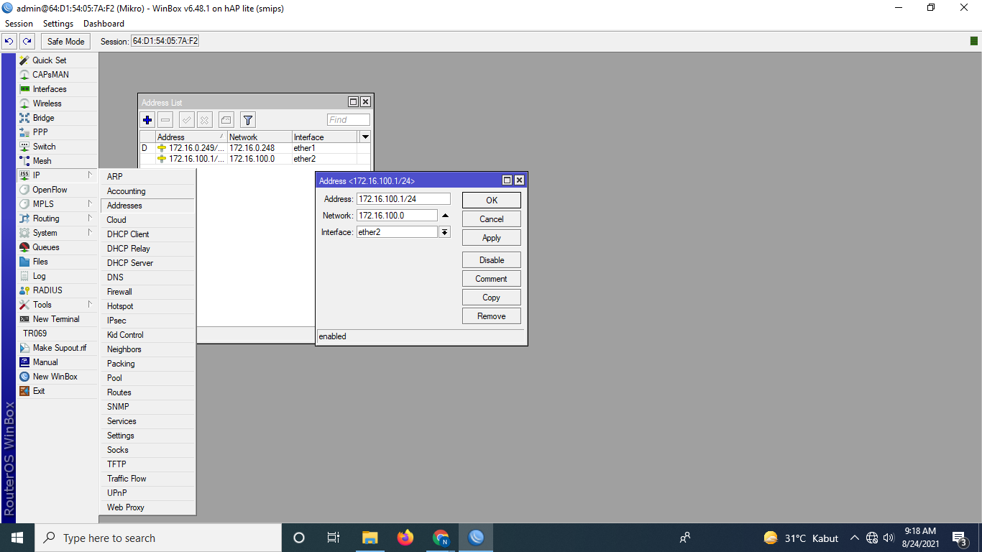Click the blue plus add-address icon
The image size is (982, 552).
pos(147,120)
